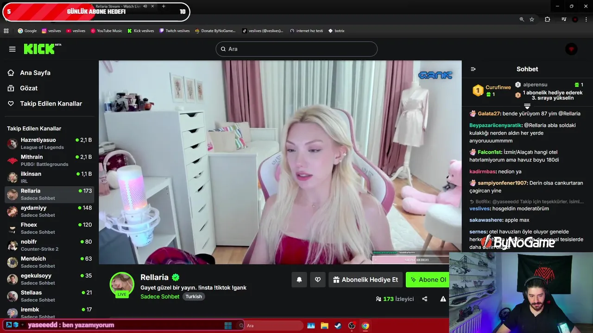Open the YouTube Music bookmark
Viewport: 593px width, 333px height.
click(x=107, y=31)
